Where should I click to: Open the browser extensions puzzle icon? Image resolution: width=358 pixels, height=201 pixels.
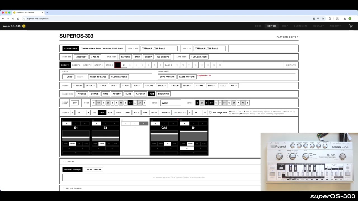click(330, 18)
